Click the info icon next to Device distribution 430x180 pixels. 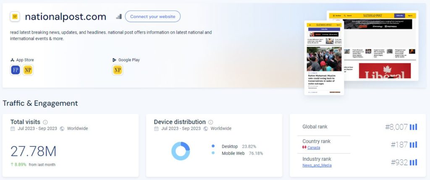pos(211,122)
